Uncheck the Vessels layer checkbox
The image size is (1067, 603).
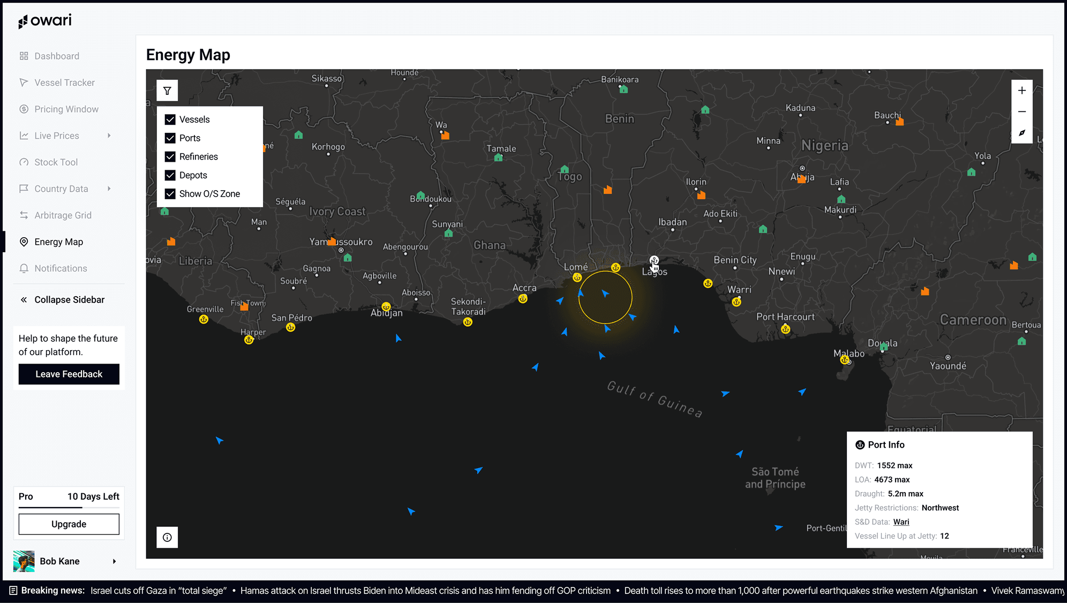170,119
